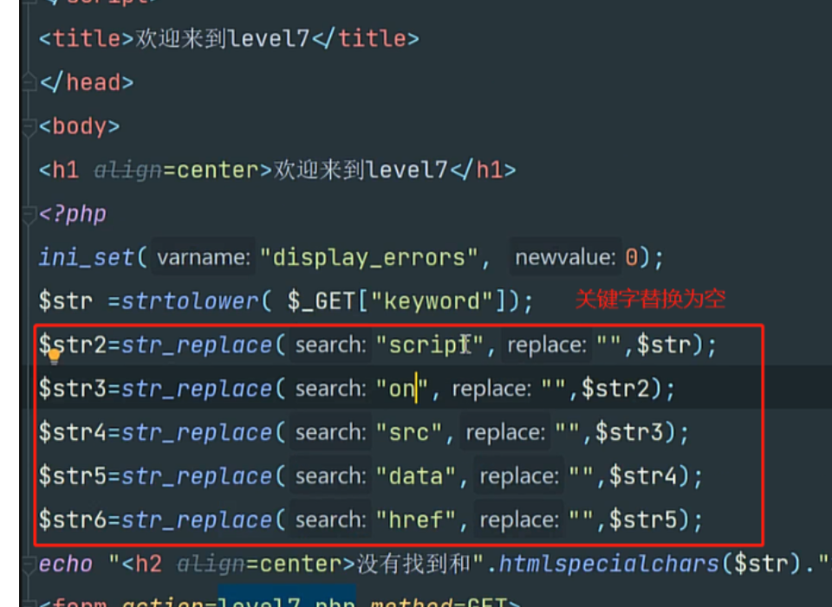Click the closing </h1> tag

(483, 171)
